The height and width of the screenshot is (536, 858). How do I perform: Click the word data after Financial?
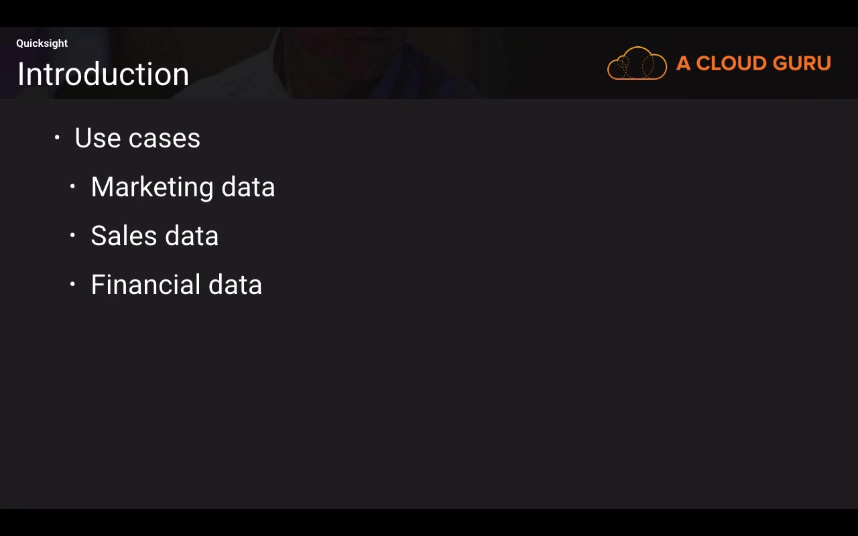coord(235,285)
